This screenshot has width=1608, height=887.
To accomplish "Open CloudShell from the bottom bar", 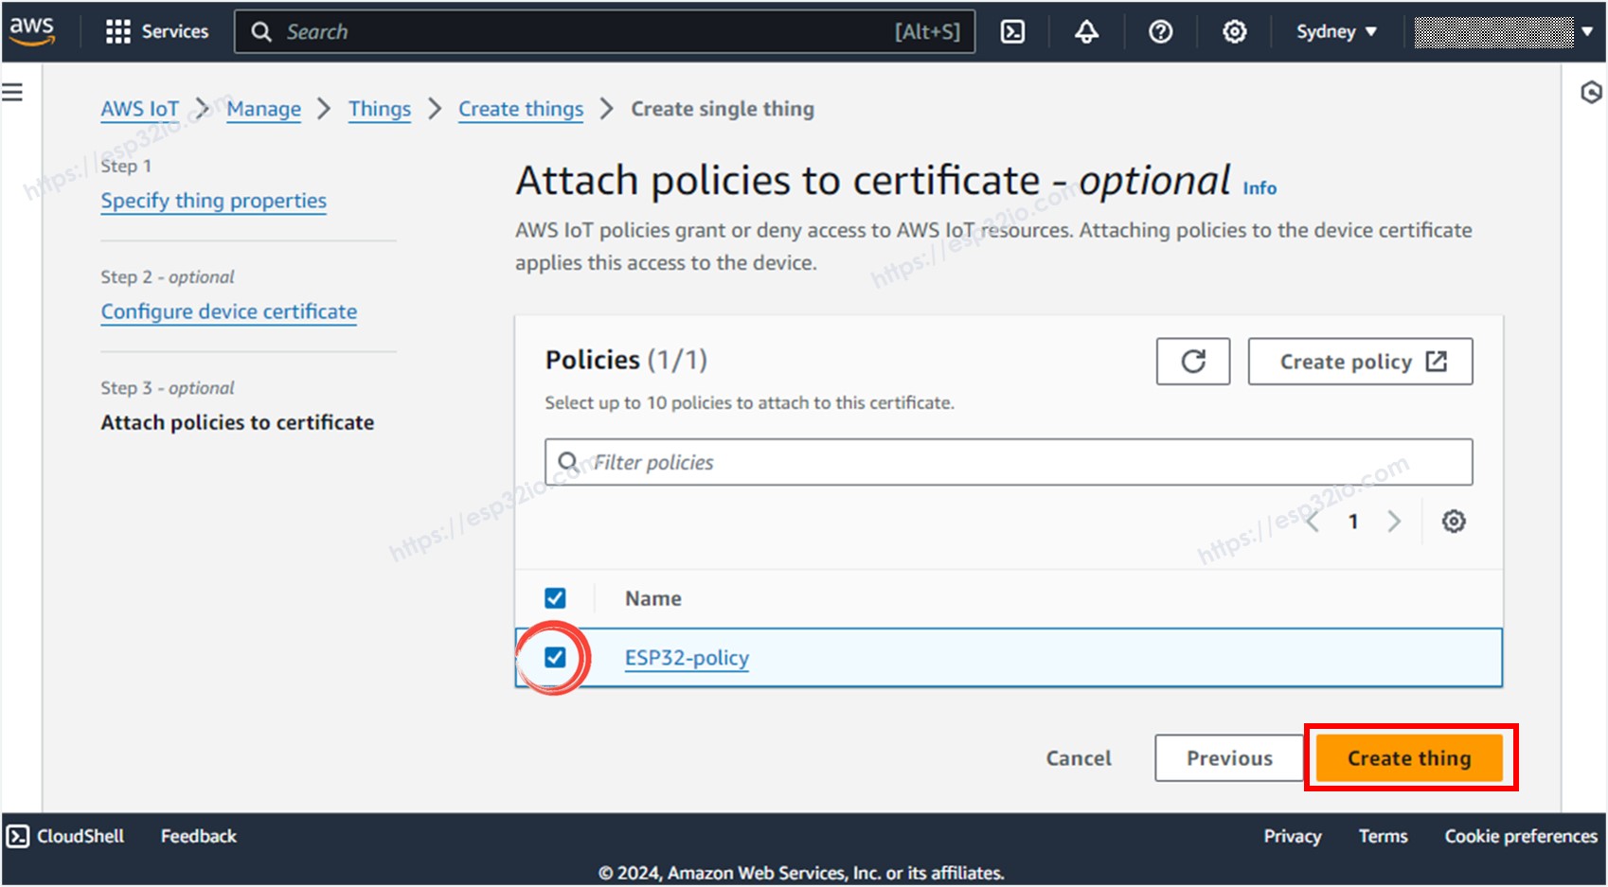I will [64, 836].
